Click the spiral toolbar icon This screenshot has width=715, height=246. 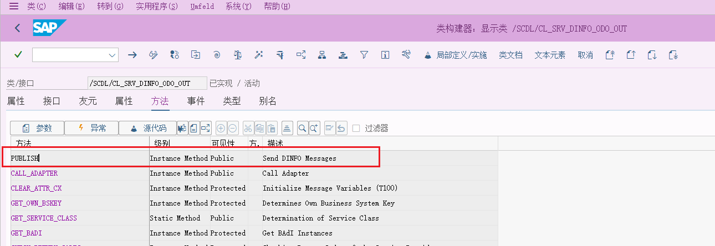tap(217, 54)
